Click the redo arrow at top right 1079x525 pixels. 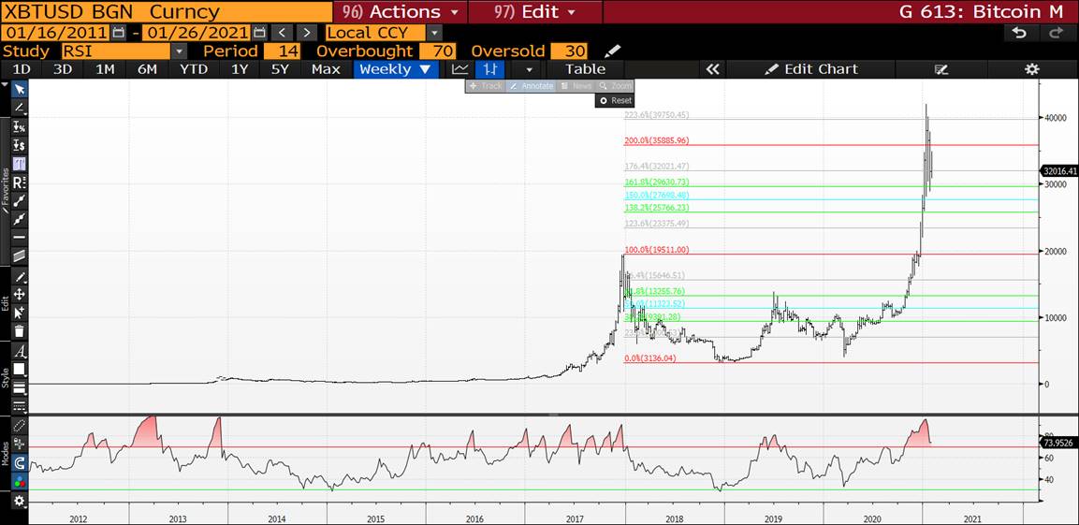coord(1055,33)
